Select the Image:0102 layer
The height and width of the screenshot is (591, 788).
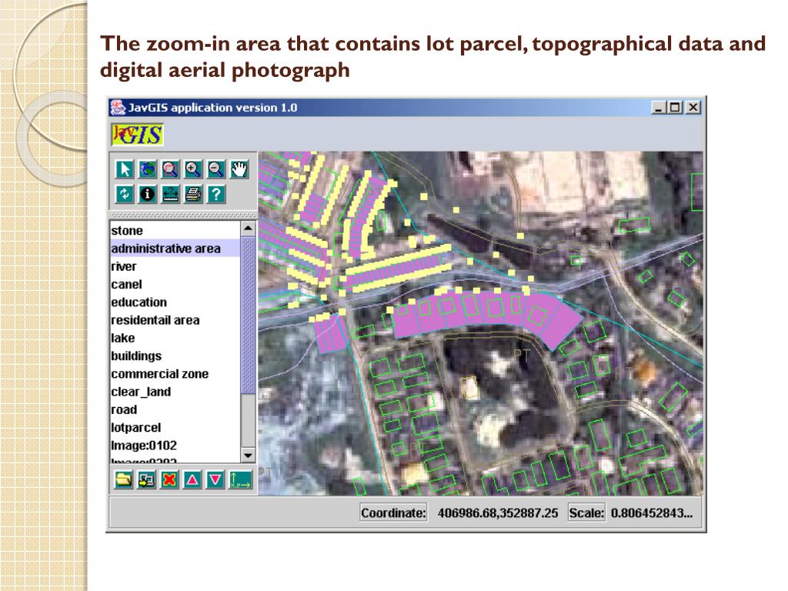(175, 446)
